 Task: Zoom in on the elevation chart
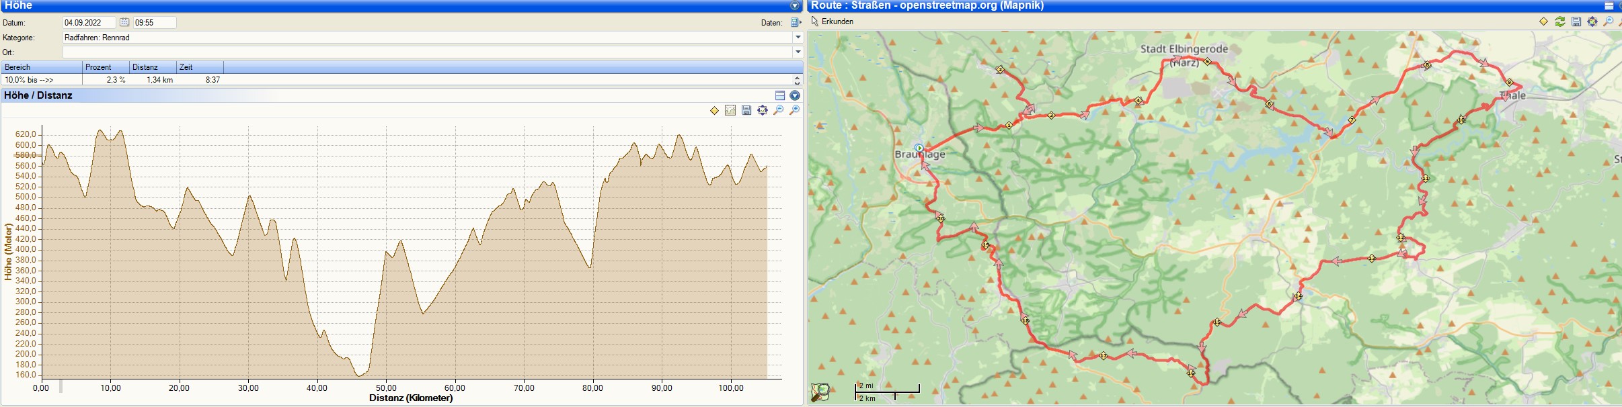(x=795, y=110)
